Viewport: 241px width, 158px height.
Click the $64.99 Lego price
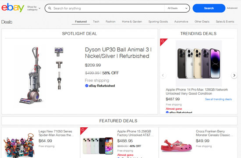[45, 141]
